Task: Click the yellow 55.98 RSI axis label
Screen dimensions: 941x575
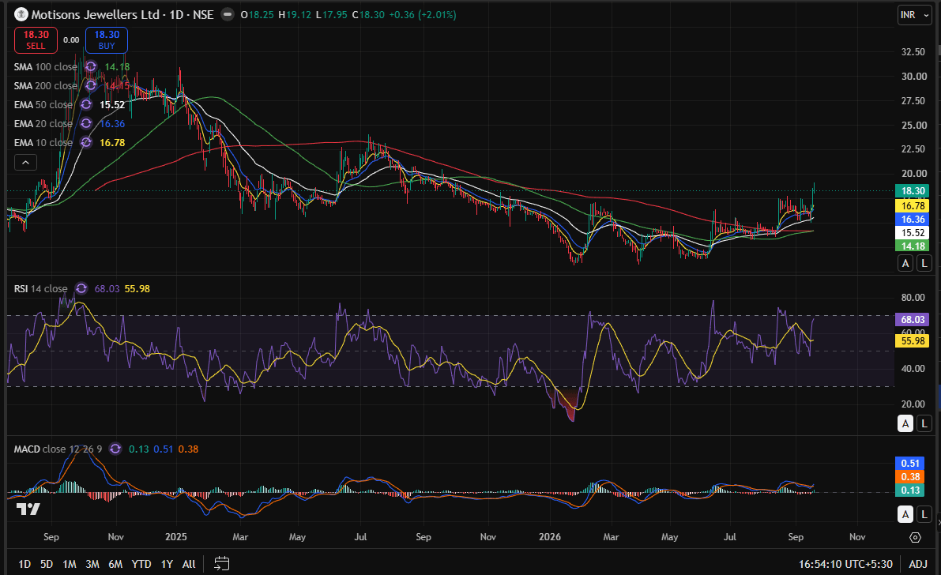Action: click(x=913, y=340)
